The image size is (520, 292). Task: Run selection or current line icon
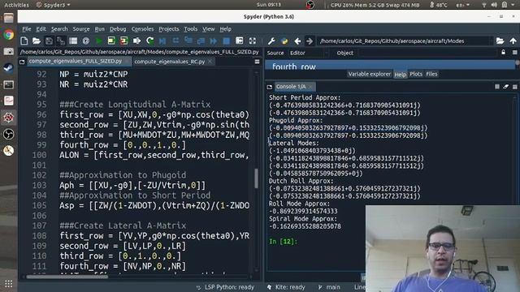(x=136, y=41)
